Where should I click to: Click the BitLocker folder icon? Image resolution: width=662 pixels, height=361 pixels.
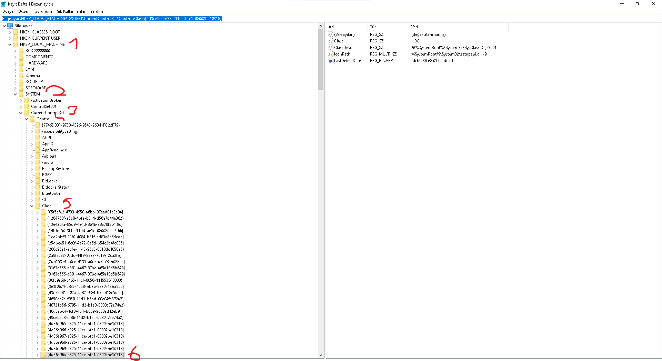pos(38,181)
